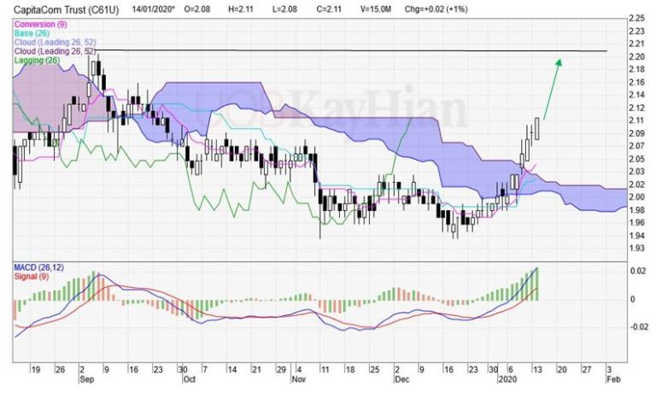Click the Signal (9) indicator label
Image resolution: width=656 pixels, height=393 pixels.
[32, 276]
